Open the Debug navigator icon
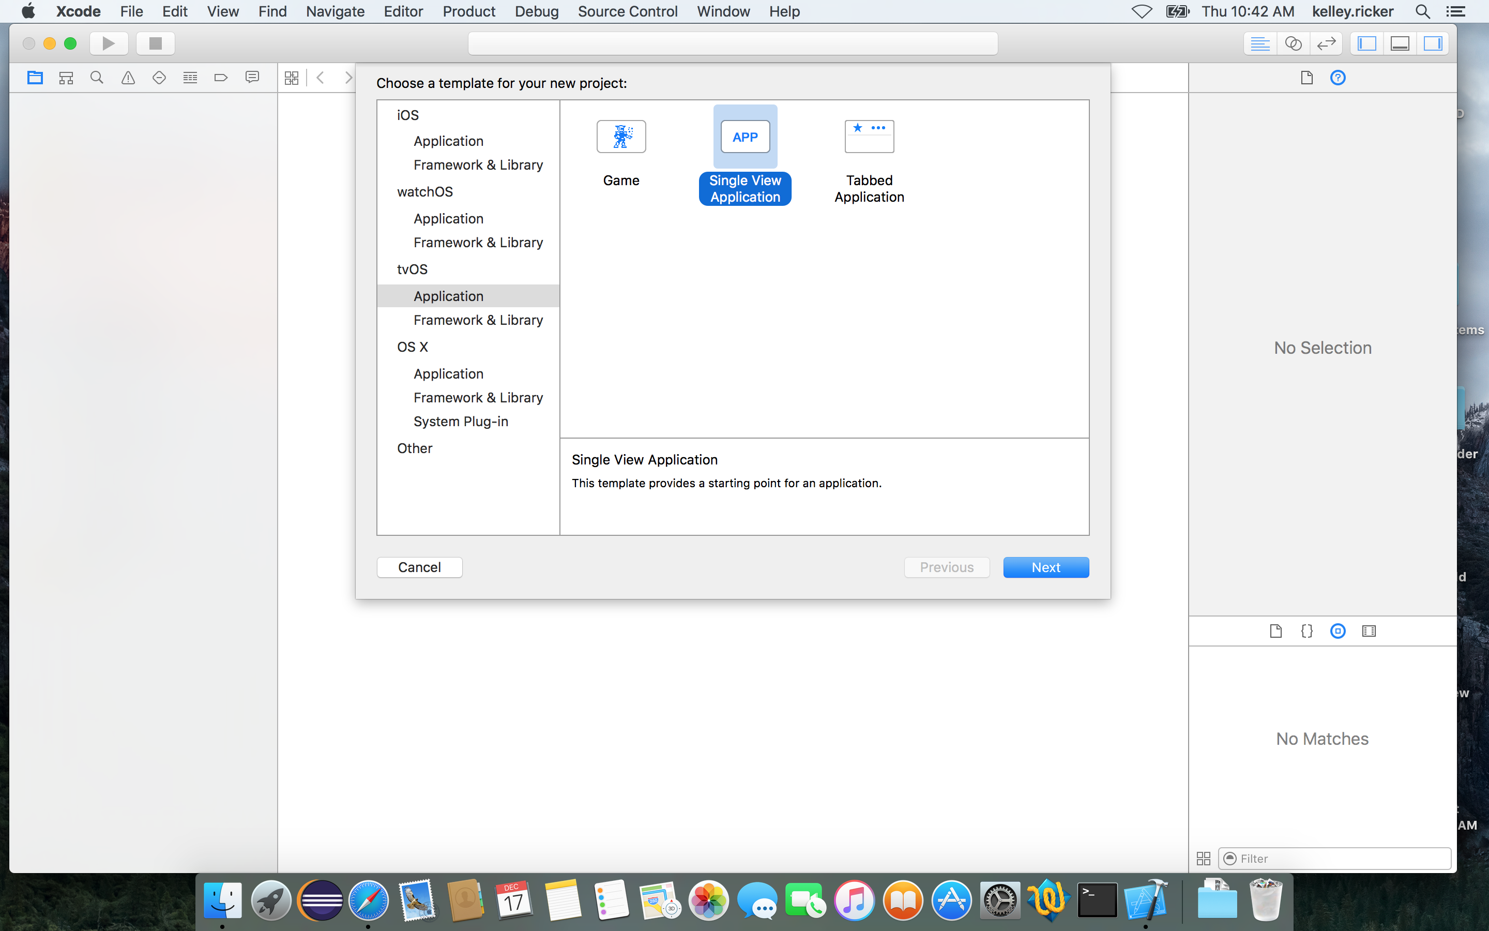Image resolution: width=1489 pixels, height=931 pixels. pyautogui.click(x=190, y=78)
